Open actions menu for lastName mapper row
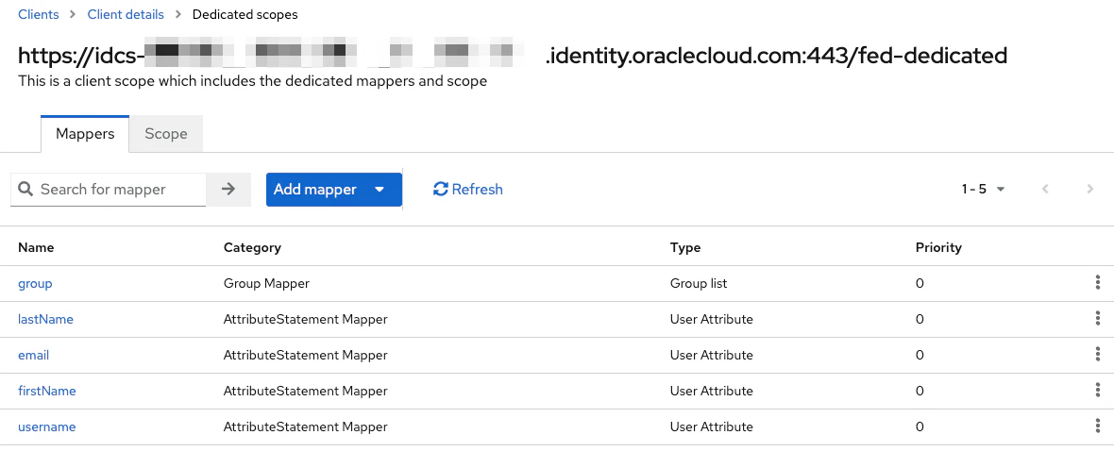The image size is (1114, 468). click(x=1098, y=318)
